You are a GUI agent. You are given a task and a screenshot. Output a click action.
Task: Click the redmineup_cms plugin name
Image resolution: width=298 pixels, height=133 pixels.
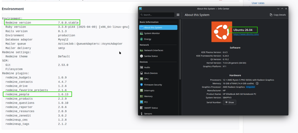click(x=16, y=120)
